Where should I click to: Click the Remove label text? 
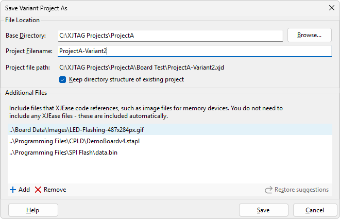pos(55,190)
